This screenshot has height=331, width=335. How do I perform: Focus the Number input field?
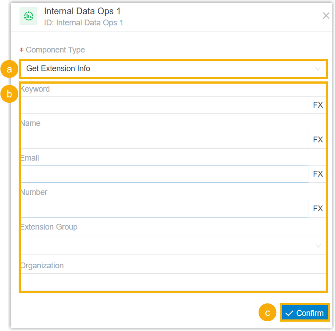click(164, 208)
